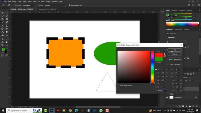Select the Pen tool
Viewport: 201px width, 113px height.
pyautogui.click(x=7, y=35)
